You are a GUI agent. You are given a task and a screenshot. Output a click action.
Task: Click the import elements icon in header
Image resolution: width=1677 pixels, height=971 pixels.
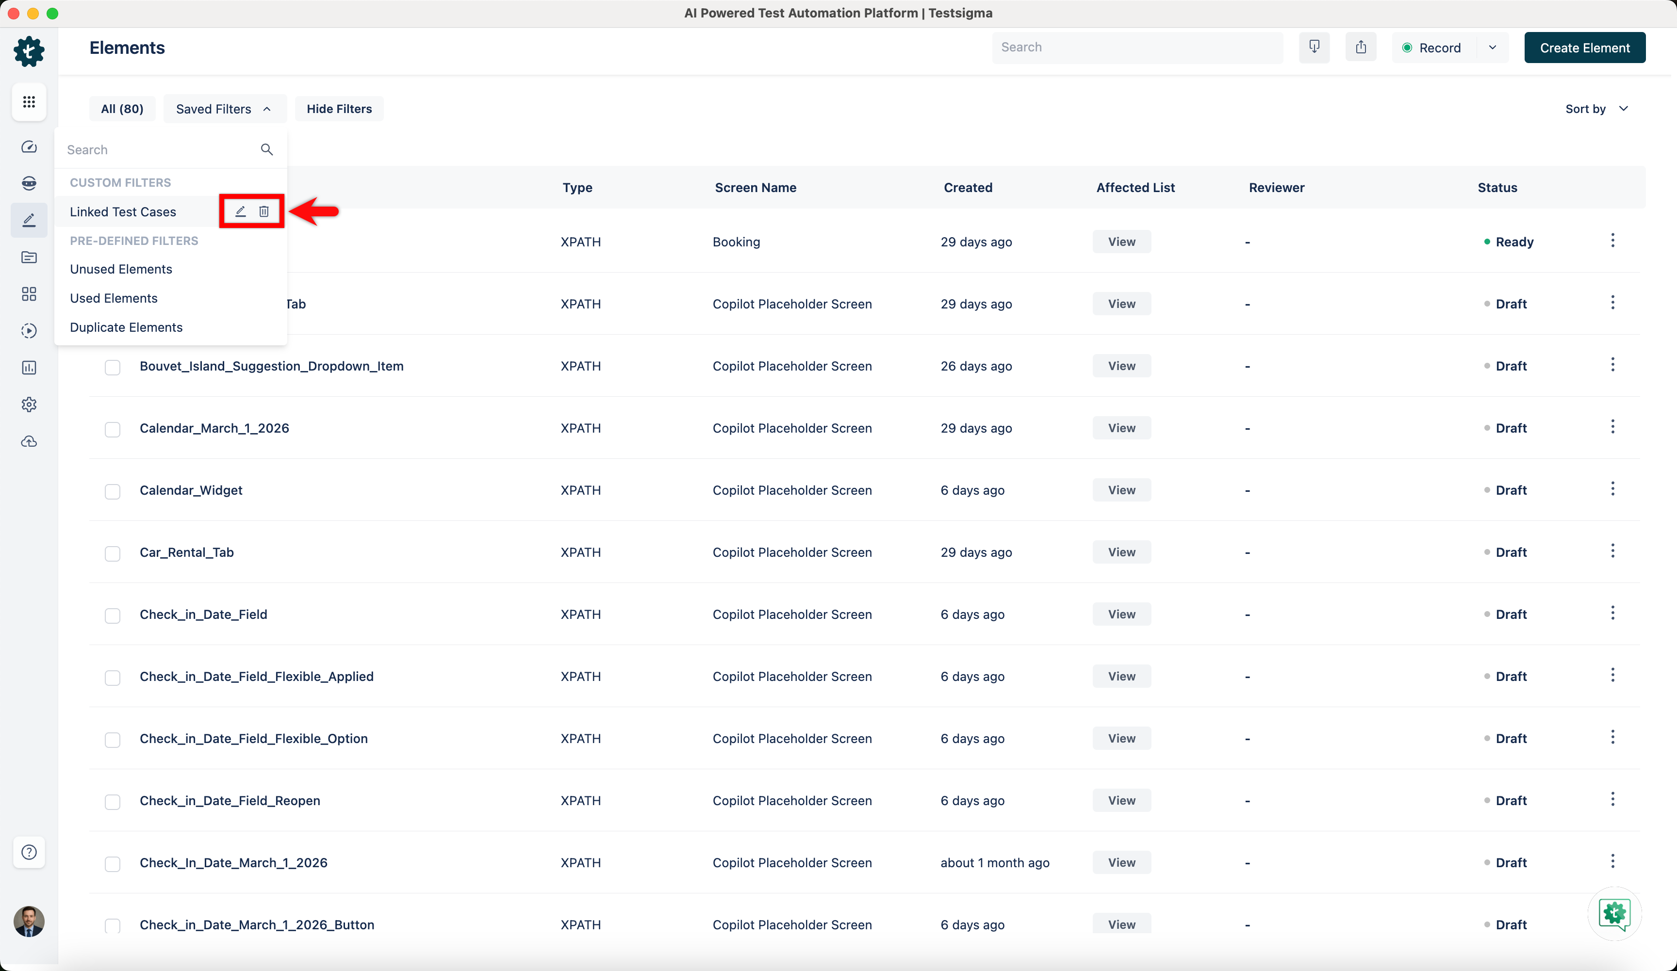pyautogui.click(x=1314, y=47)
